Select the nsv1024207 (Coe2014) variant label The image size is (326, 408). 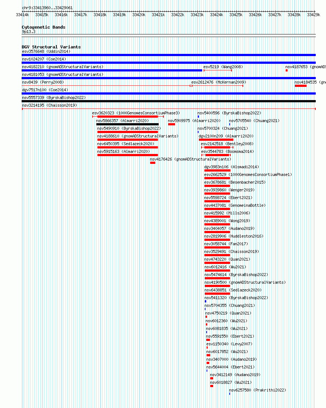coord(44,59)
